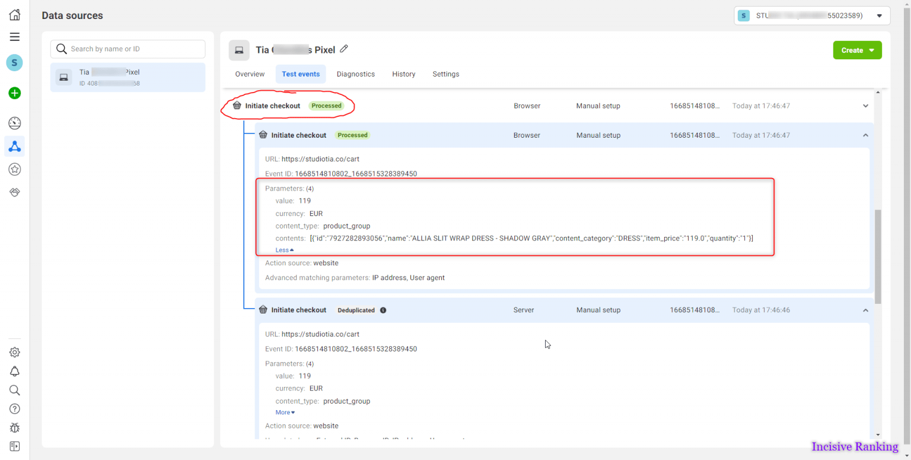The height and width of the screenshot is (460, 911).
Task: Click the Processed badge on top event row
Action: 327,106
